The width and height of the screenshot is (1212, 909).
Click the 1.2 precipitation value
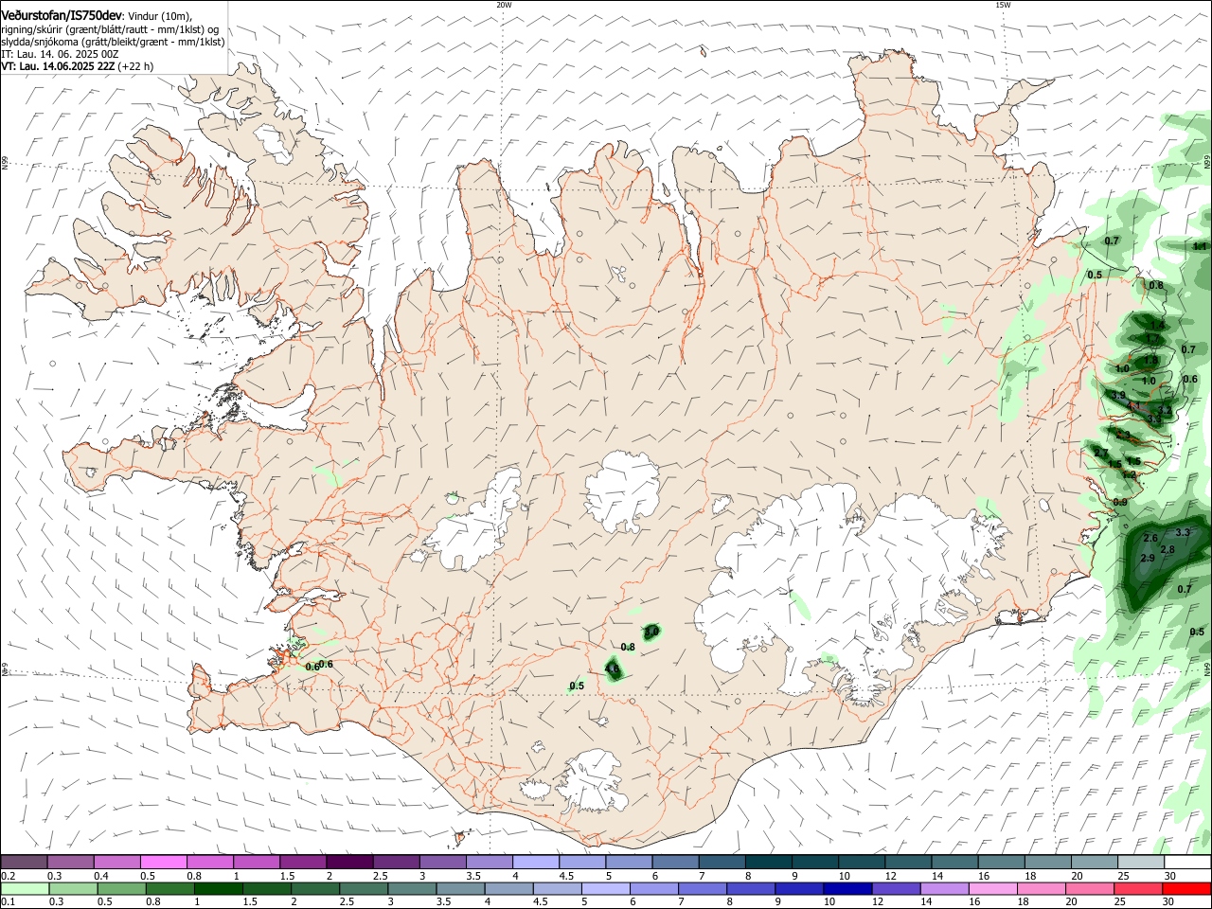point(1129,474)
